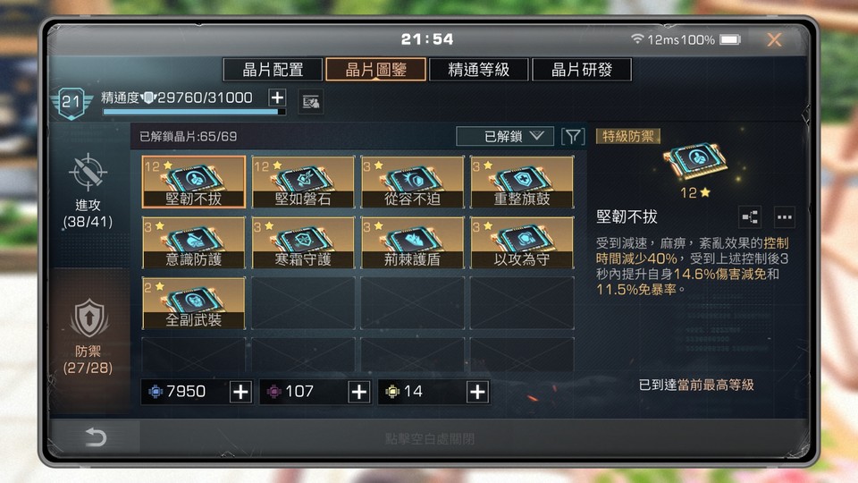Viewport: 858px width, 483px height.
Task: Add more blue chip currency 7950
Action: 240,392
